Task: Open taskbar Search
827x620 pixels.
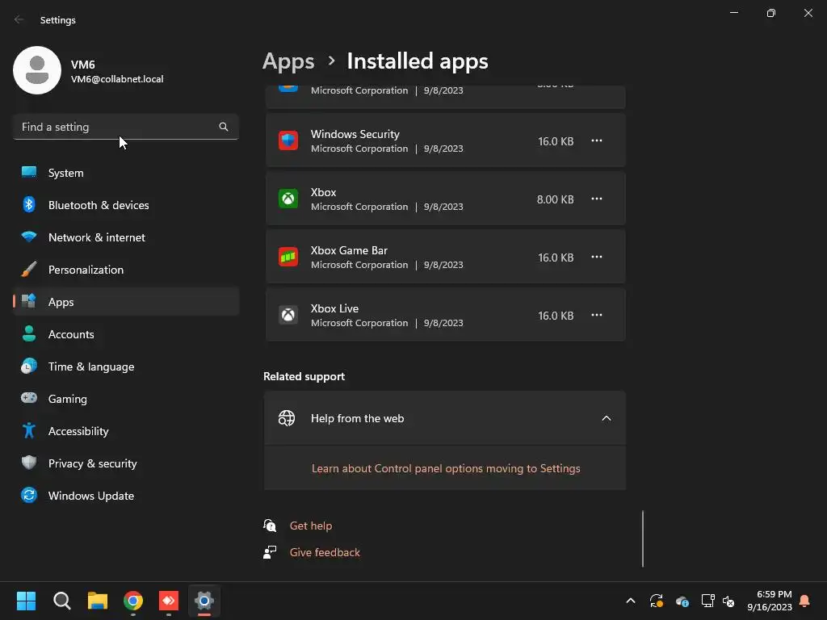Action: pyautogui.click(x=61, y=601)
